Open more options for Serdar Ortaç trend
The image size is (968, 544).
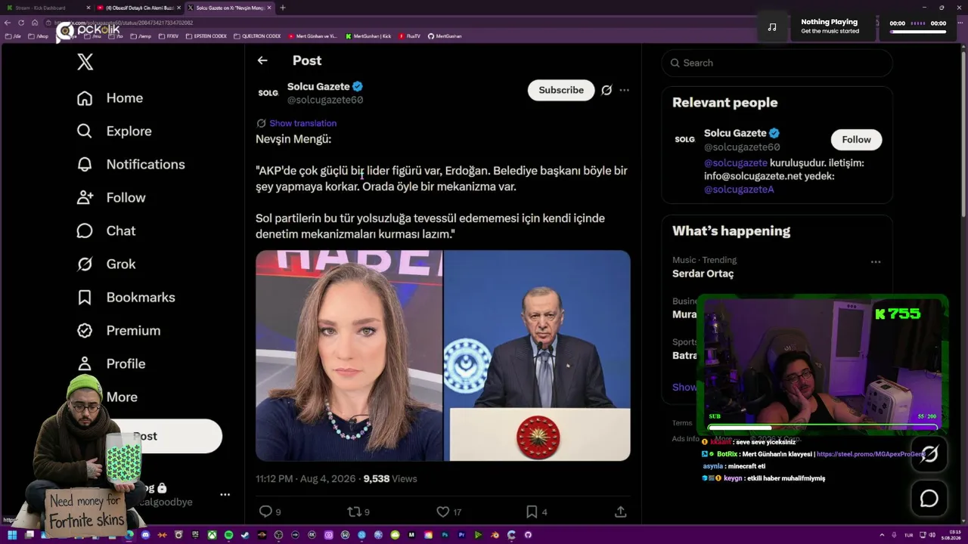point(876,262)
